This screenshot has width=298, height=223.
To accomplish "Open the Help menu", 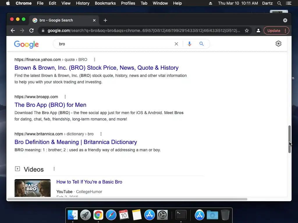I will tap(177, 3).
